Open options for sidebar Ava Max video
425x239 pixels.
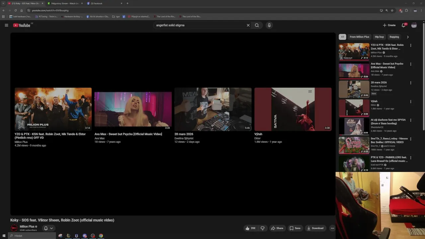point(411,64)
